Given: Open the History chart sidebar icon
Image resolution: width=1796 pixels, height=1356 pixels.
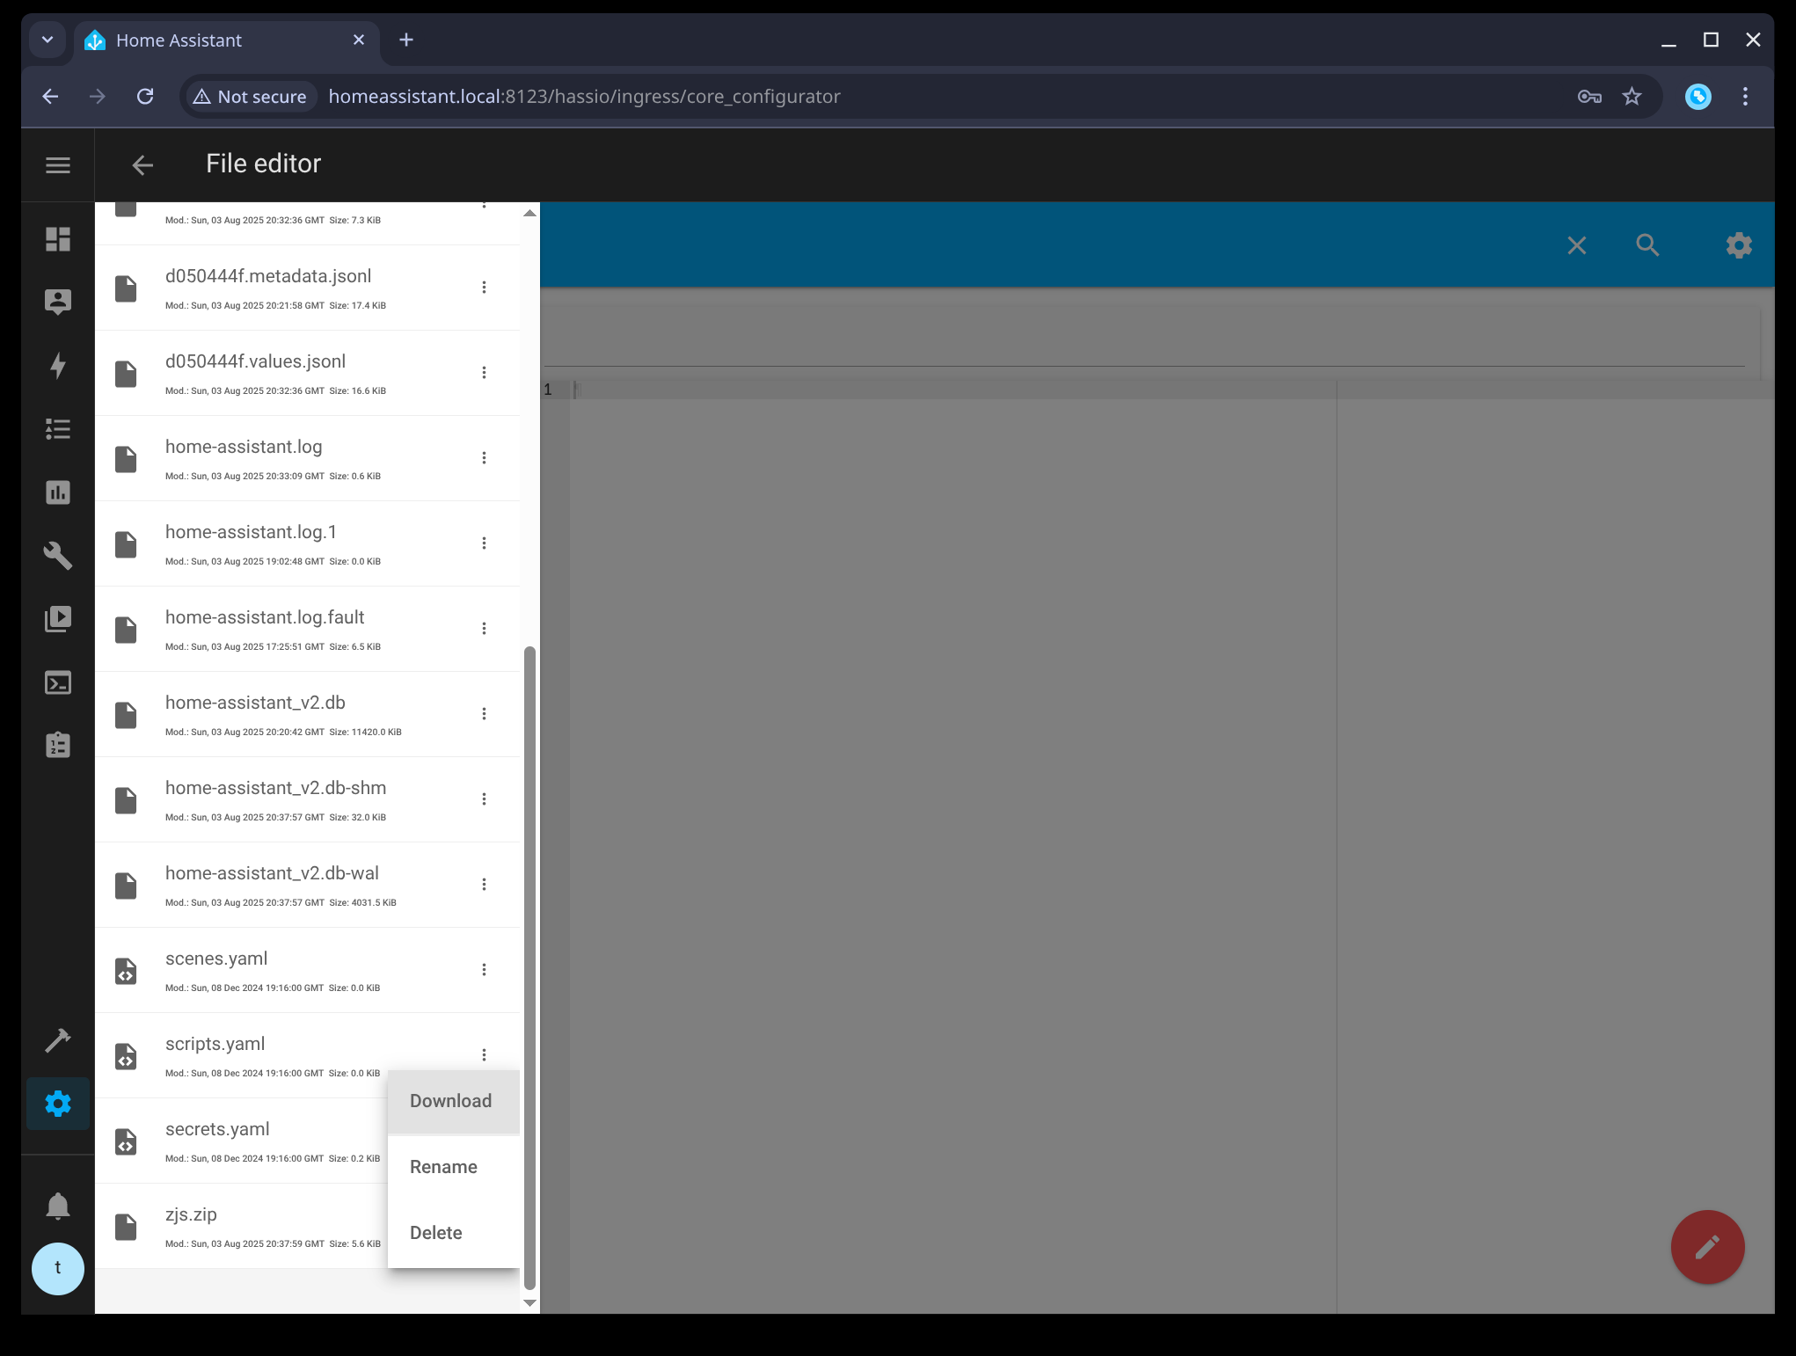Looking at the screenshot, I should (x=58, y=492).
